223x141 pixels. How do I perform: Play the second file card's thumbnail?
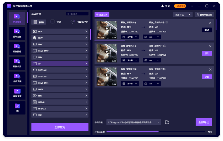pyautogui.click(x=107, y=52)
